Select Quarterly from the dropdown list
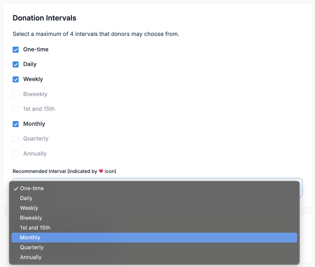 coord(154,247)
